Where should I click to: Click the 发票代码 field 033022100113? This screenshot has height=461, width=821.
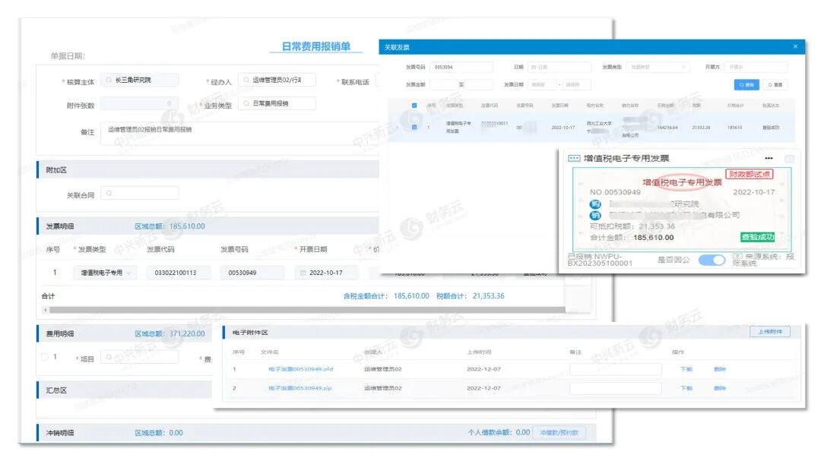coord(179,273)
